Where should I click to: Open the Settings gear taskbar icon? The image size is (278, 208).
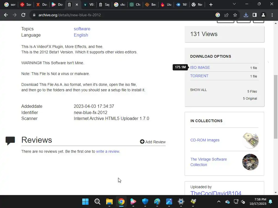[x=181, y=201]
